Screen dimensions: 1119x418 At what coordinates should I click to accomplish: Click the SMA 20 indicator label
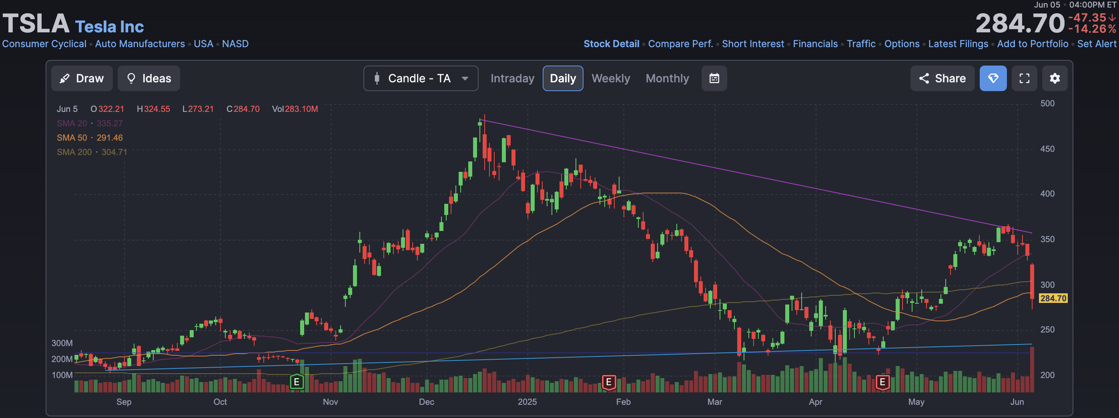tap(90, 123)
